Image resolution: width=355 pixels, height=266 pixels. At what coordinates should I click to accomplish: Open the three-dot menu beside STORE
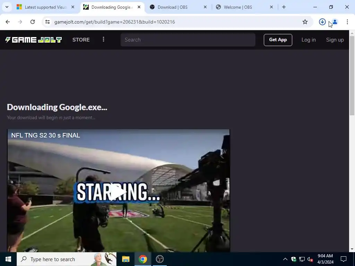tap(103, 39)
